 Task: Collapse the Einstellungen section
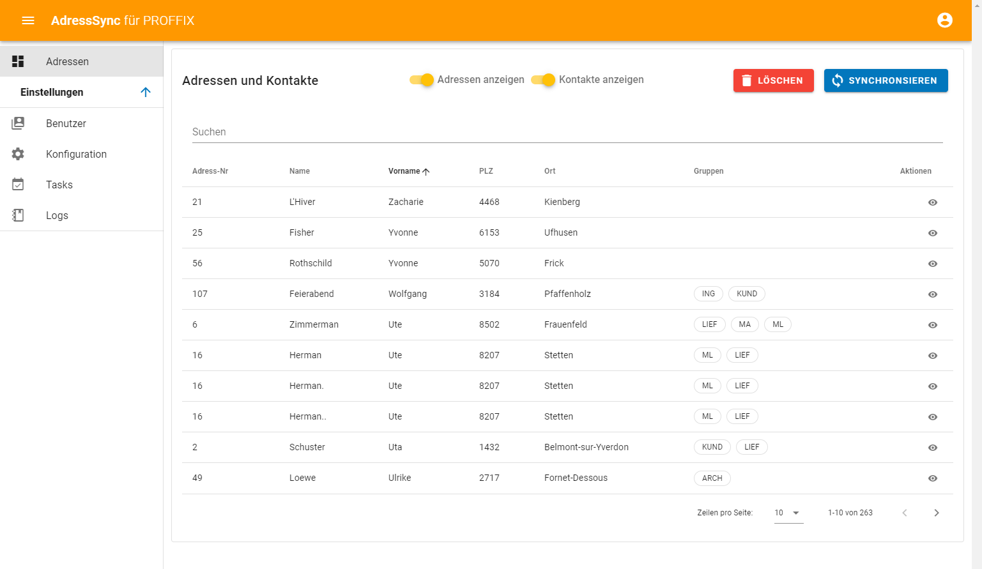pos(146,92)
